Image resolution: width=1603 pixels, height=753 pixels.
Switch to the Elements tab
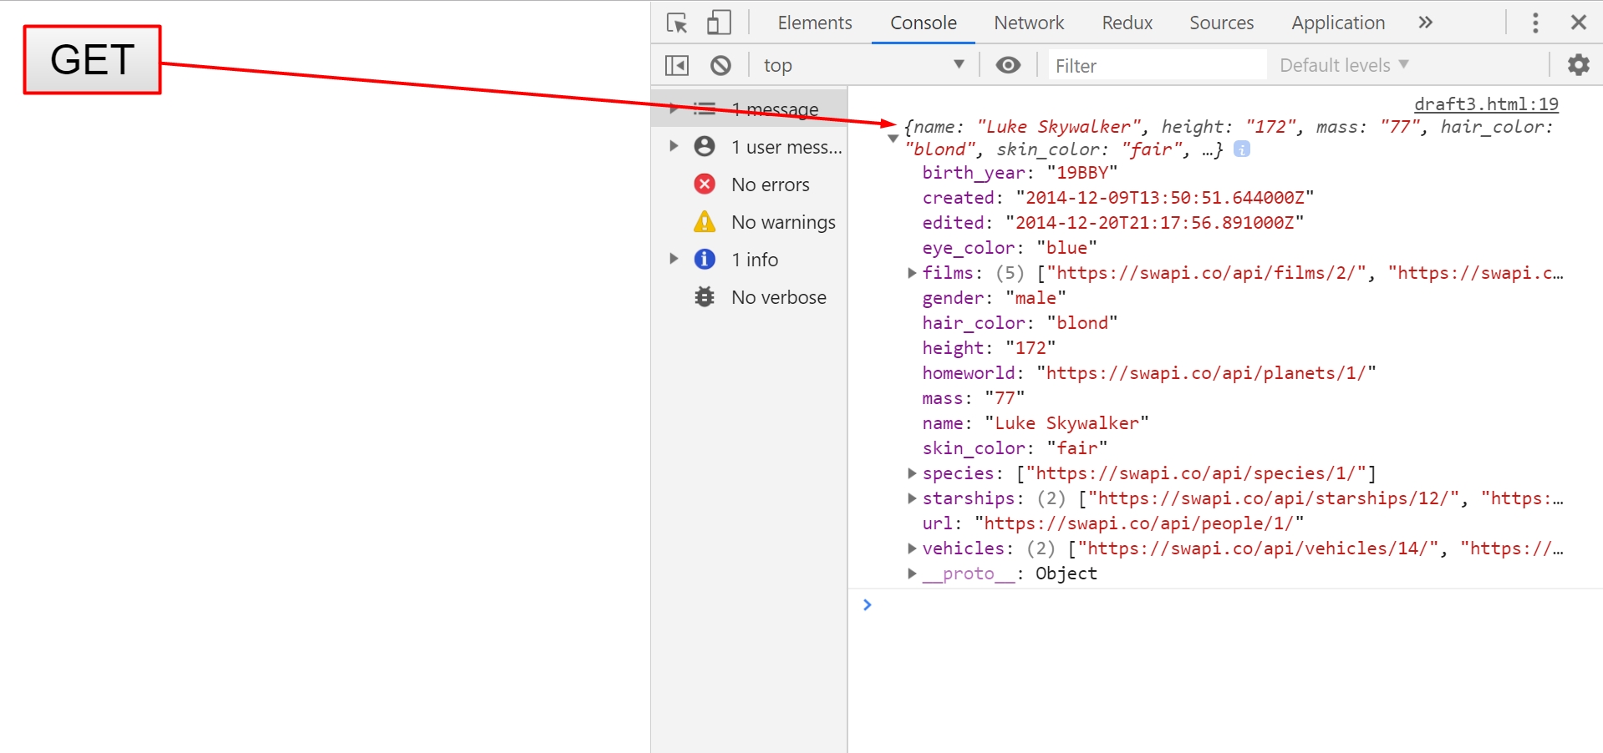pos(815,23)
